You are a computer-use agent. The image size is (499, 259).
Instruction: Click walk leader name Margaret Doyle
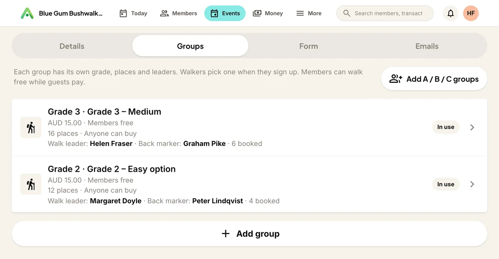(116, 201)
